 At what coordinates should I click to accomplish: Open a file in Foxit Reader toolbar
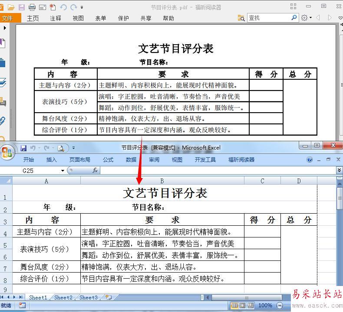(11, 7)
